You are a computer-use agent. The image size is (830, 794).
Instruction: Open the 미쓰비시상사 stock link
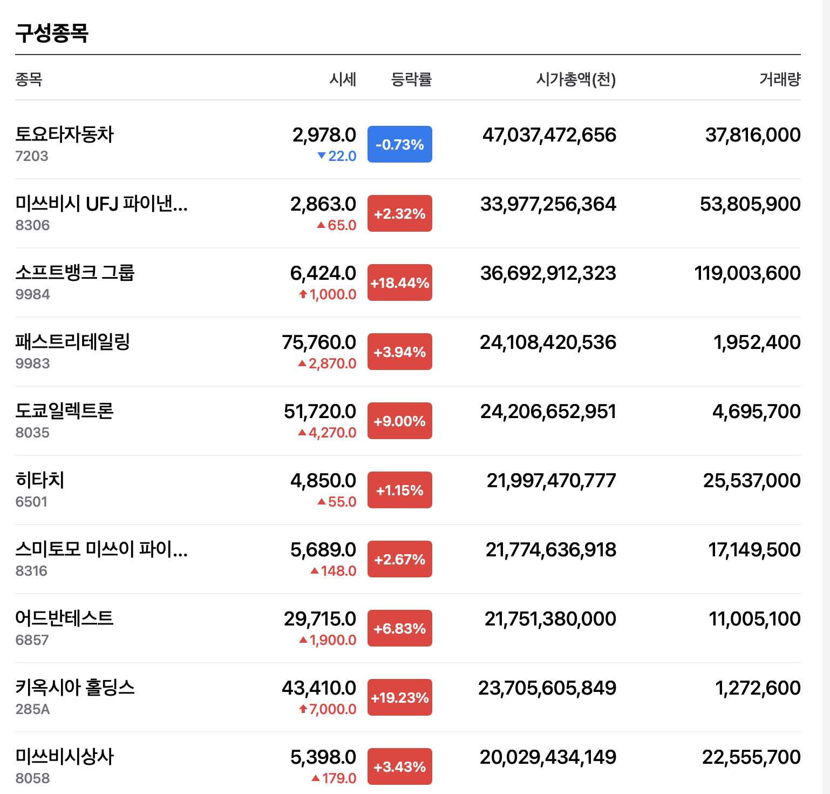64,757
